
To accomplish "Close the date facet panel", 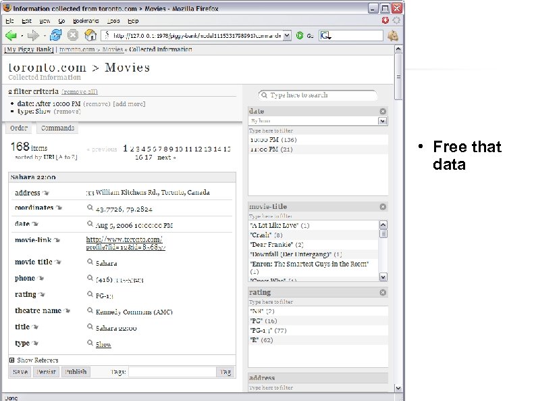I will pyautogui.click(x=383, y=112).
